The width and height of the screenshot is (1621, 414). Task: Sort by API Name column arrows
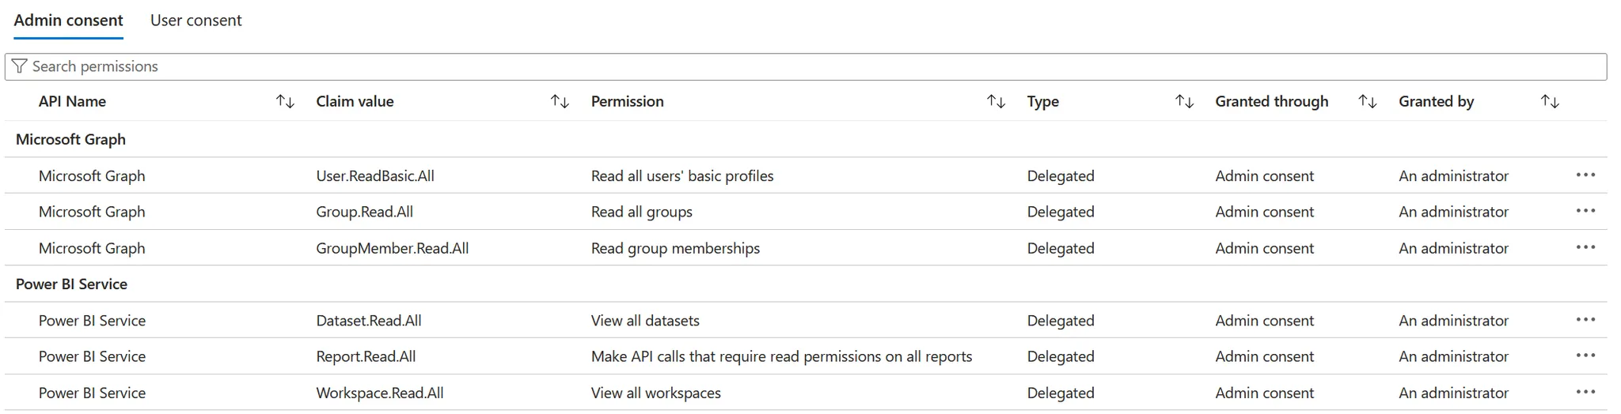click(x=285, y=102)
